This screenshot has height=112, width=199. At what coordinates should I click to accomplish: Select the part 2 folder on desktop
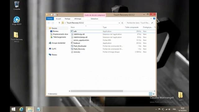pyautogui.click(x=181, y=96)
